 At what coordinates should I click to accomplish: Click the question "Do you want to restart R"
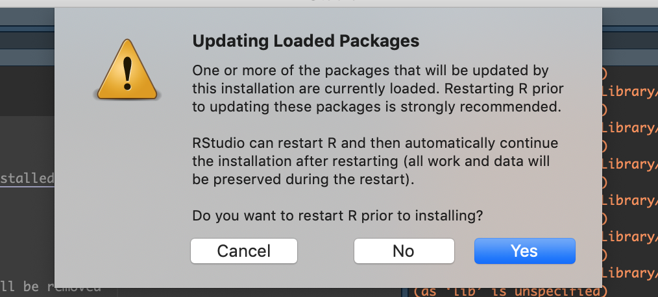[337, 216]
